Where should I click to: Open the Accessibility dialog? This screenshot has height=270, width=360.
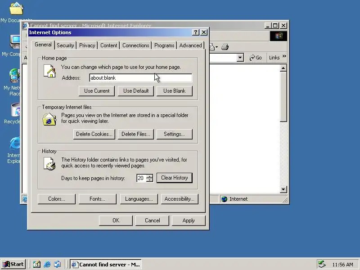pyautogui.click(x=180, y=199)
